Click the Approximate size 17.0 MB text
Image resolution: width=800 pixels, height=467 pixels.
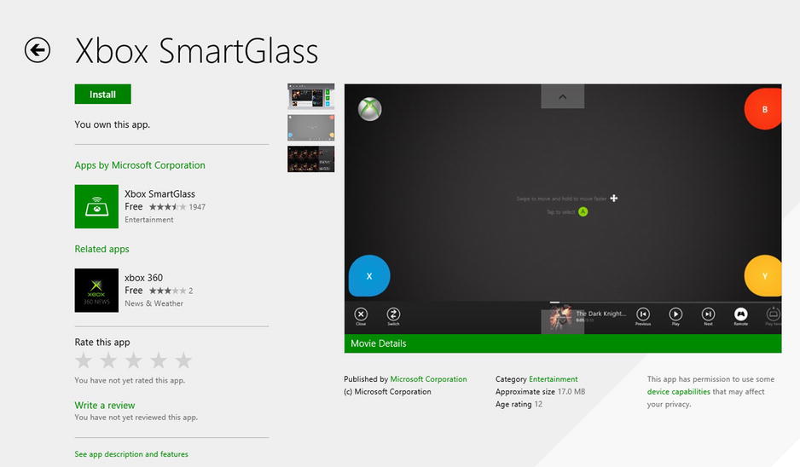click(x=541, y=391)
